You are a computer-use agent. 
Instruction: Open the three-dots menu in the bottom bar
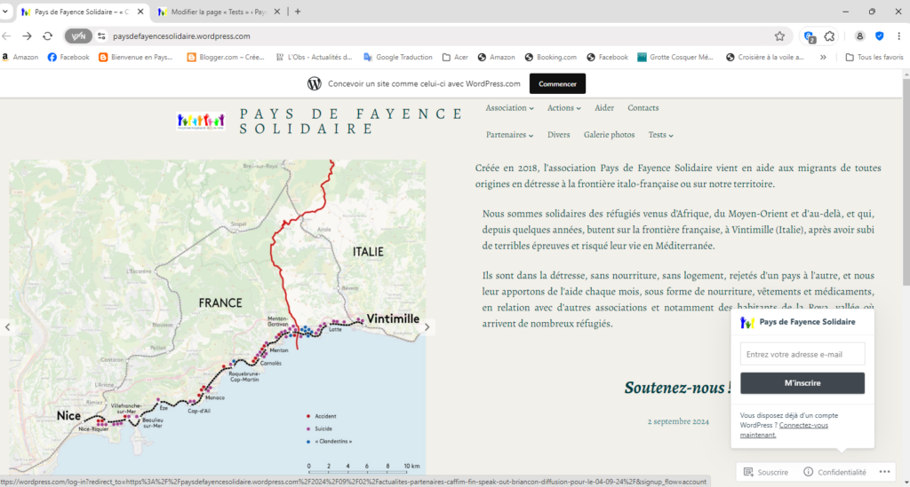[x=885, y=472]
